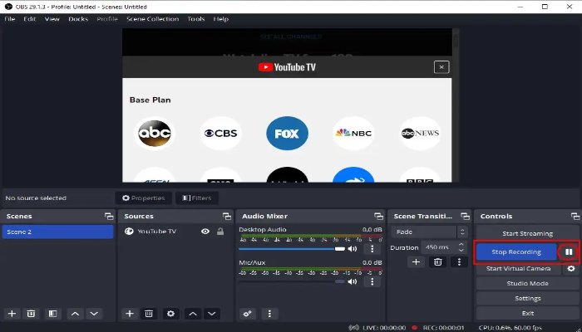Click the ABC News logo in preview
This screenshot has height=332, width=582.
[420, 133]
